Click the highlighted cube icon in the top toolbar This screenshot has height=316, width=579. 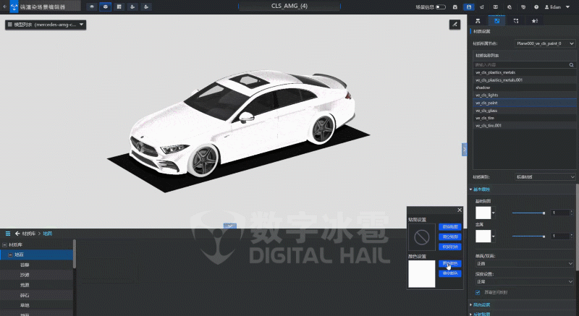(105, 7)
